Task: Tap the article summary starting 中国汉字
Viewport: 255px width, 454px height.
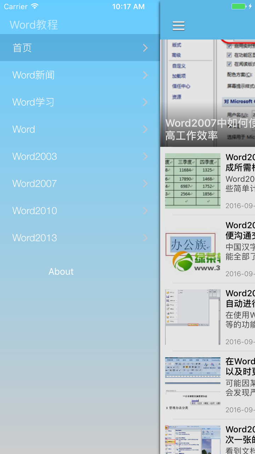Action: click(240, 251)
